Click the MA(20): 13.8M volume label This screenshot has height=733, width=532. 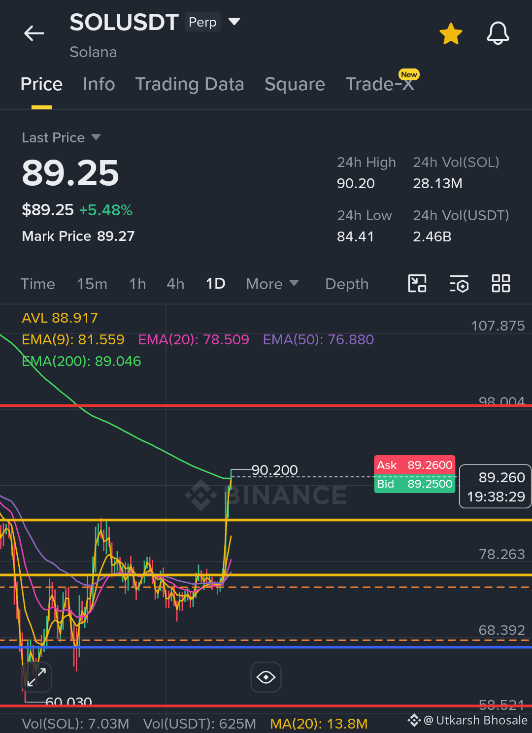point(319,724)
